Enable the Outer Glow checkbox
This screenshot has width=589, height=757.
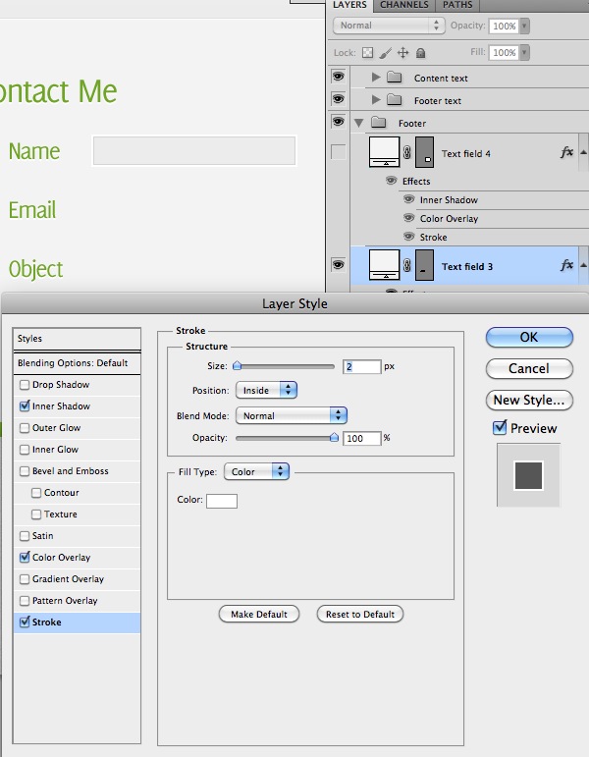click(25, 428)
